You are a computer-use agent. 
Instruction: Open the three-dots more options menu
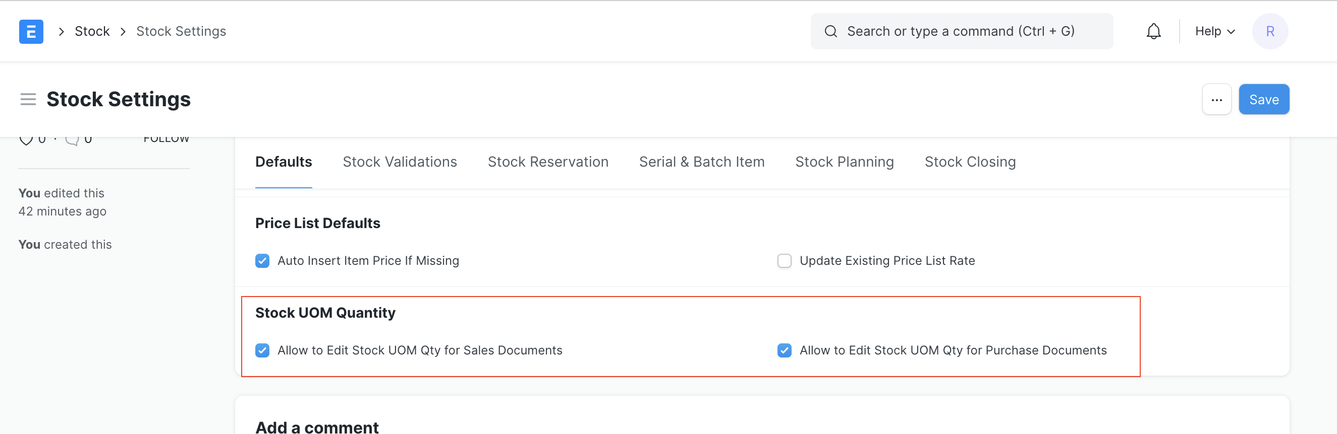tap(1216, 99)
